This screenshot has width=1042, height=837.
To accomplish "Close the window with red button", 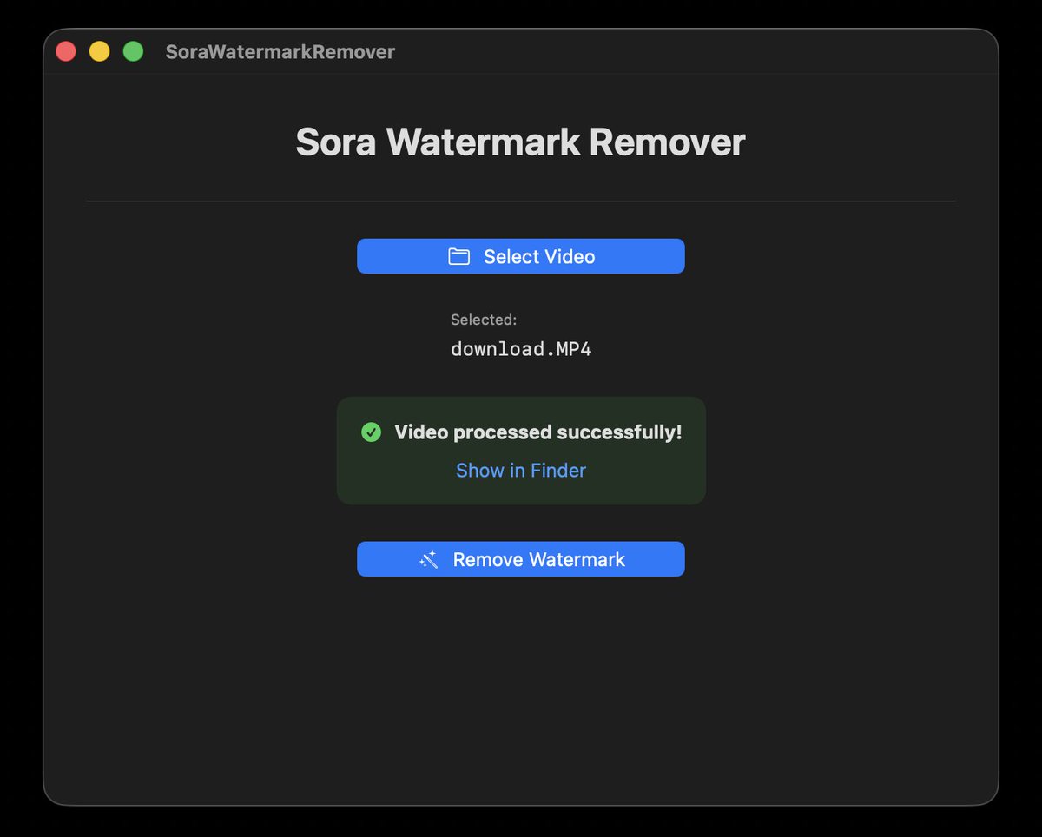I will click(x=66, y=51).
